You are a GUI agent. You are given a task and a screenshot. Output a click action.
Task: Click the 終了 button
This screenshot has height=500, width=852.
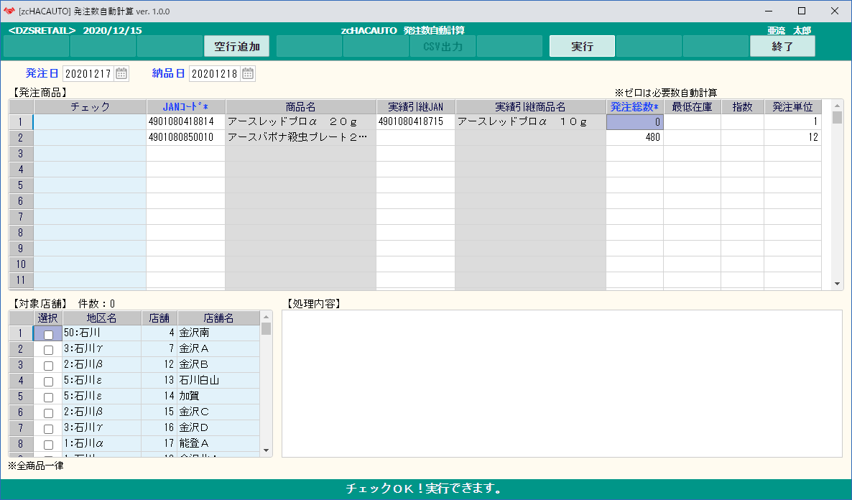point(782,46)
